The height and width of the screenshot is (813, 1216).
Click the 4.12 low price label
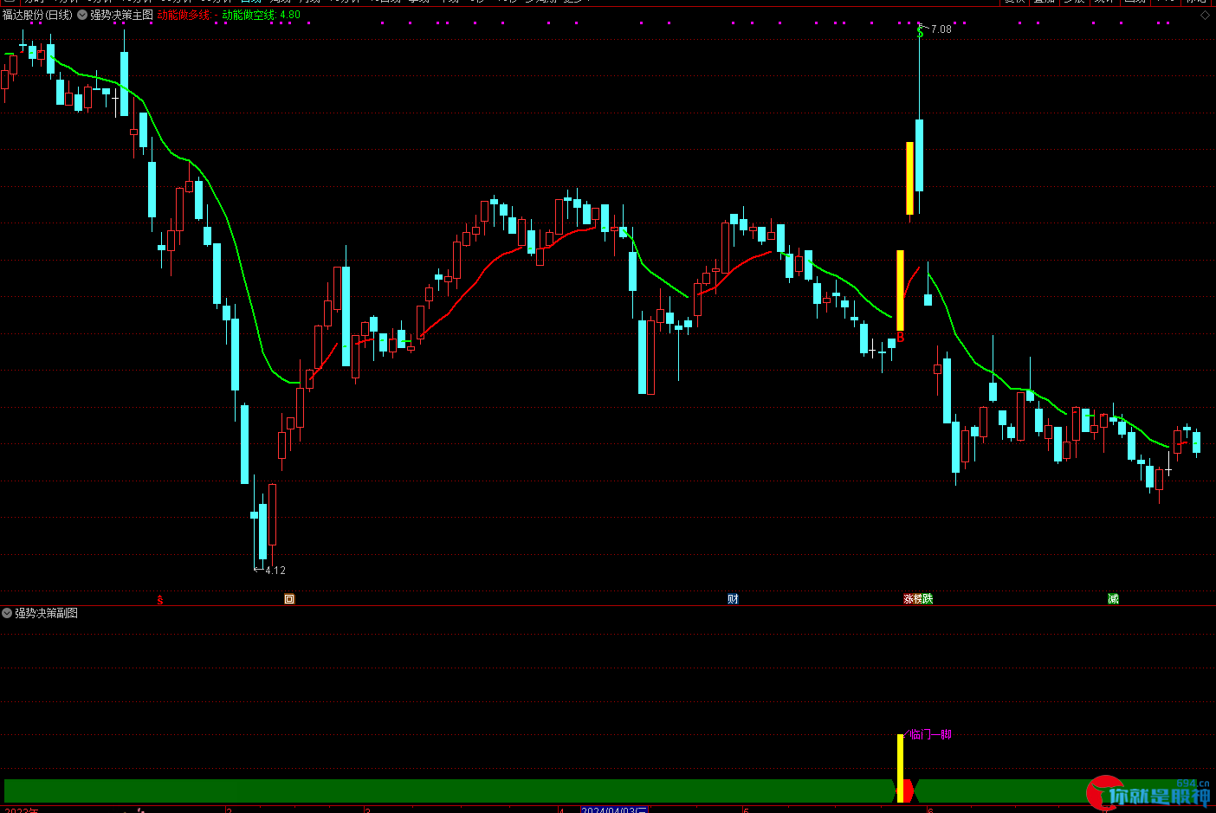point(275,571)
